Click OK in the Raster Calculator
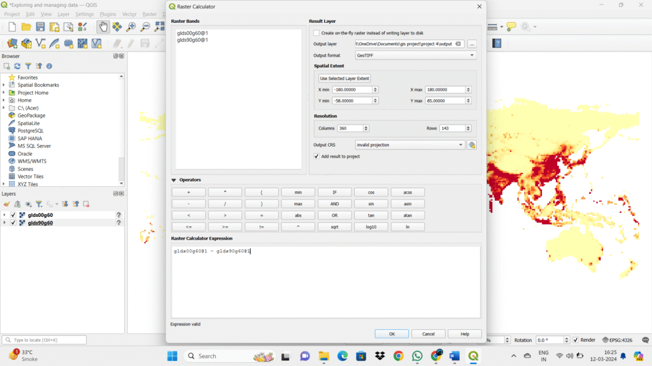 [x=392, y=334]
